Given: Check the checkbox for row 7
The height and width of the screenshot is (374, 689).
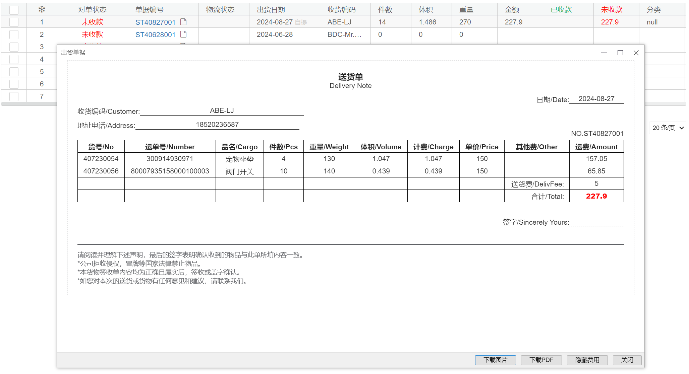Looking at the screenshot, I should tap(14, 96).
